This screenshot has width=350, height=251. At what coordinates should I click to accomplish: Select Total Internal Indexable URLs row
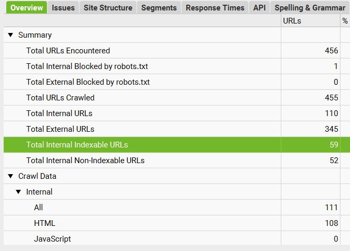pyautogui.click(x=177, y=144)
